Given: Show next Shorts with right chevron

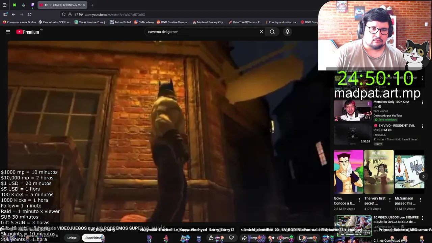Looking at the screenshot, I should [423, 176].
